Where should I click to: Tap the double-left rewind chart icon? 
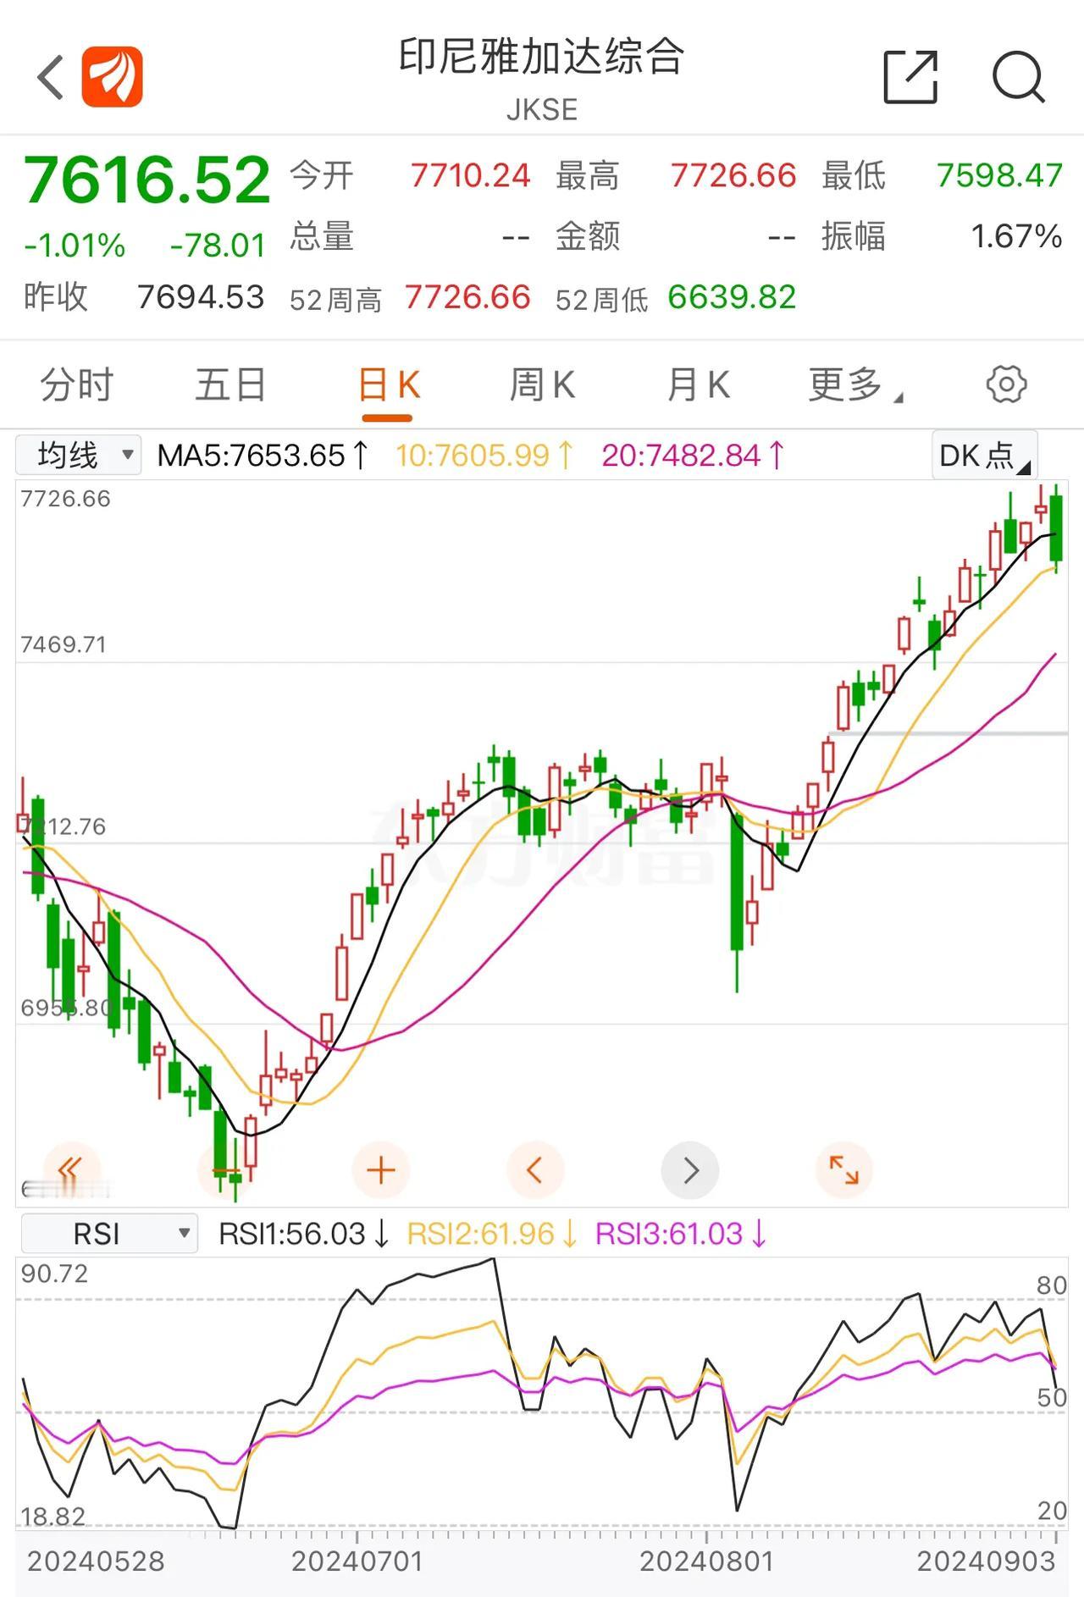(70, 1170)
